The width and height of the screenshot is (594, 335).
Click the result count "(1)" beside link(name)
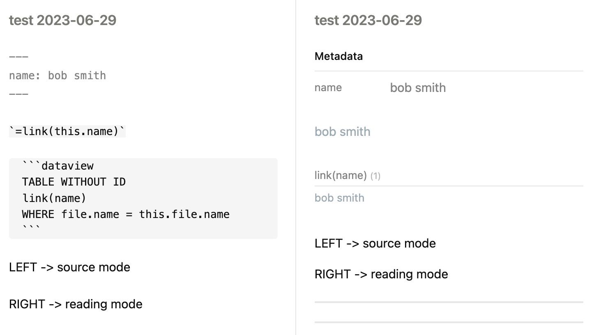coord(375,176)
